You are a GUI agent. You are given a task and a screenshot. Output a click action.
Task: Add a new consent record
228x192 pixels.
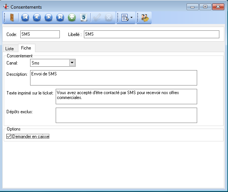(x=72, y=18)
